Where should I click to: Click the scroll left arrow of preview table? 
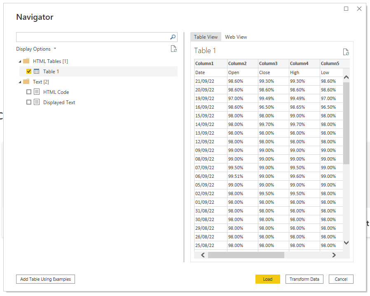tap(203, 255)
